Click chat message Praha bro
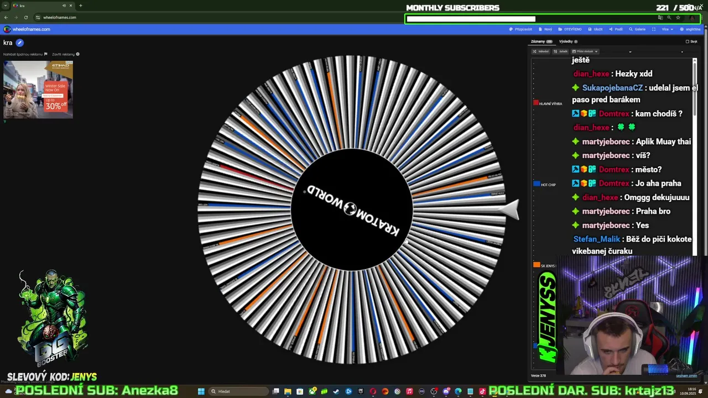This screenshot has height=398, width=708. pos(653,211)
